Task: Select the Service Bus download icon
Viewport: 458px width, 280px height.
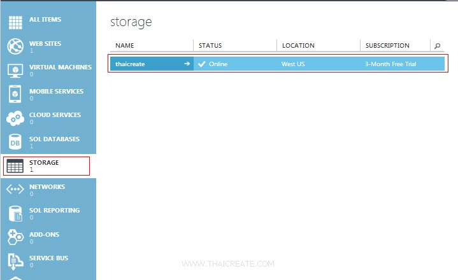Action: point(15,261)
